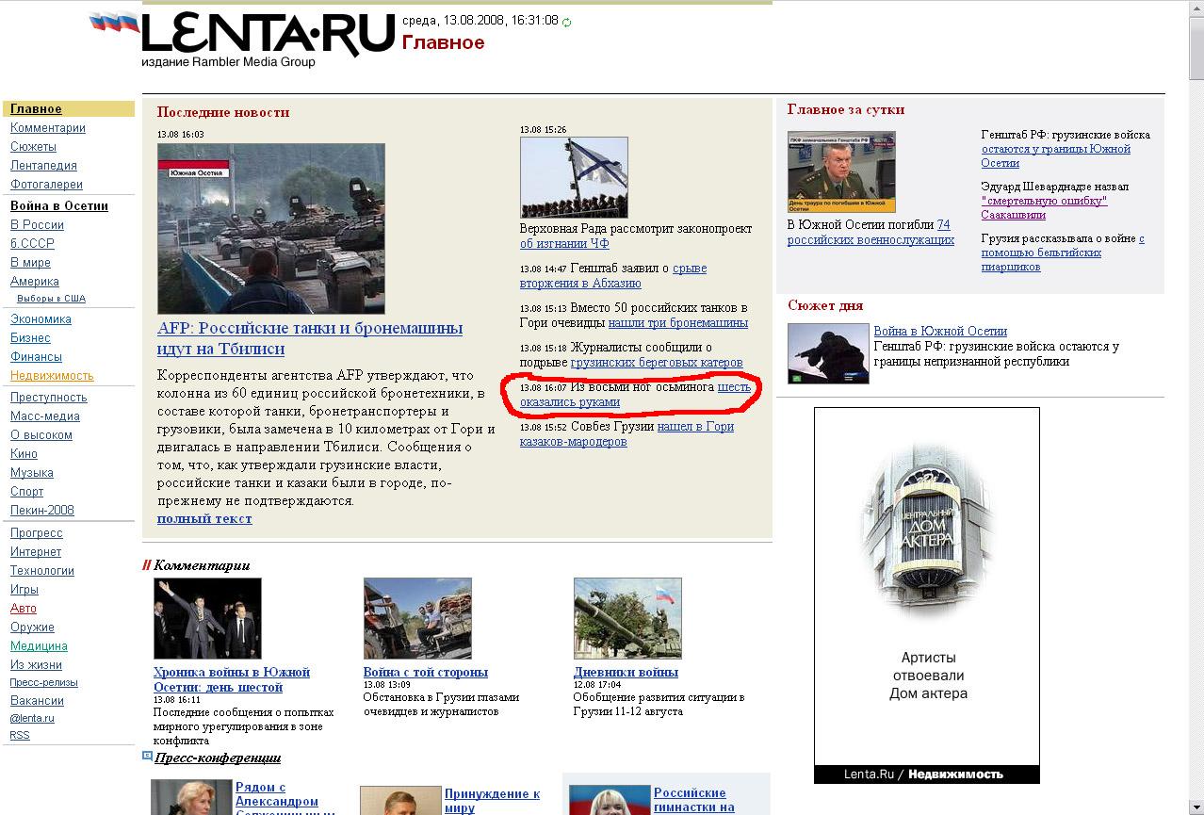The width and height of the screenshot is (1204, 815).
Task: Click the Пресс-конференции section icon
Action: (147, 756)
